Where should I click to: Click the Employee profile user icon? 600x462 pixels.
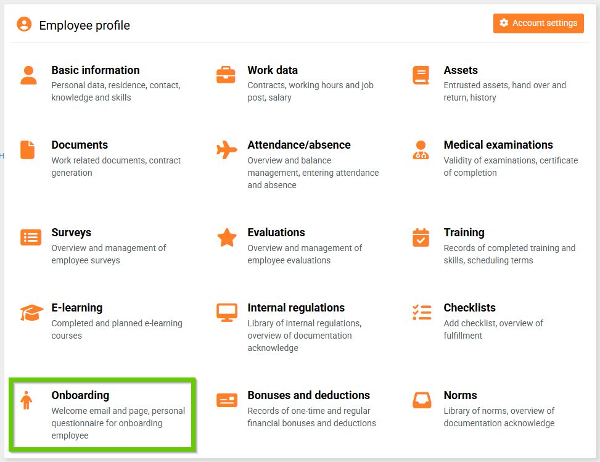pos(24,25)
